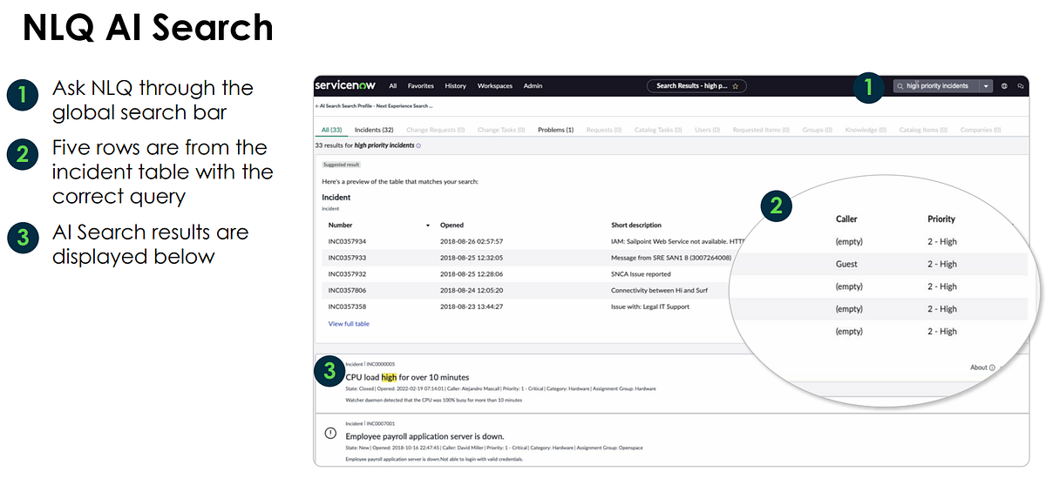Click the ServiceNow logo
The image size is (1046, 485).
pos(343,86)
